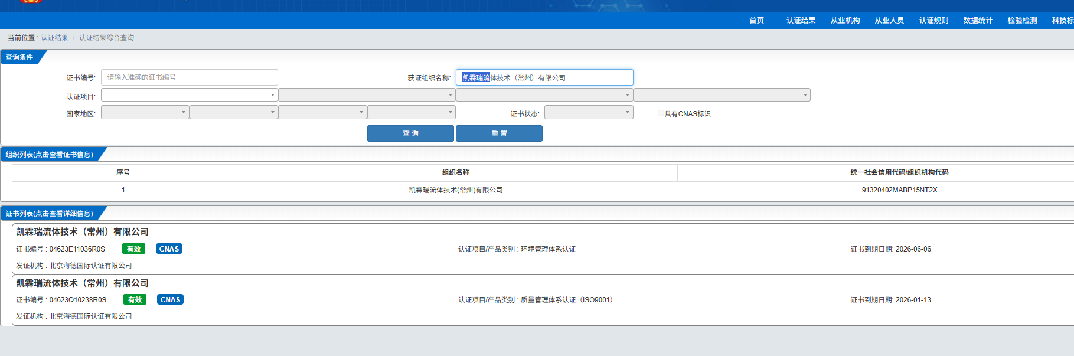Screen dimensions: 1074x356
Task: Expand the fourth 认证项目 dropdown
Action: pyautogui.click(x=722, y=95)
